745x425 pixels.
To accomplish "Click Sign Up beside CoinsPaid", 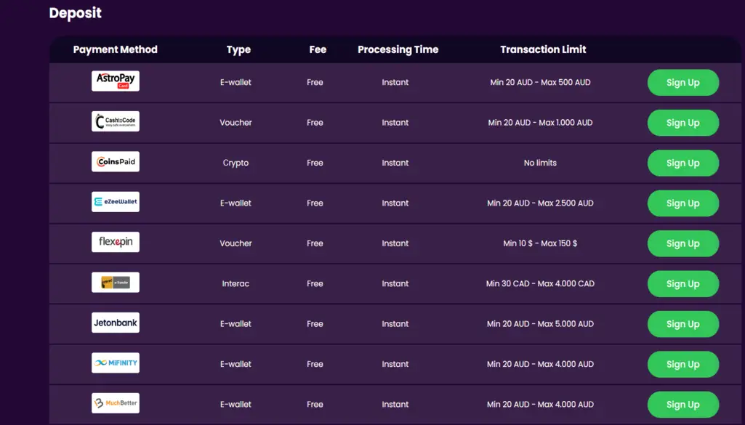I will point(682,163).
